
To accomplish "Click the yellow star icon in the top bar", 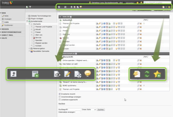I will tap(138, 2).
